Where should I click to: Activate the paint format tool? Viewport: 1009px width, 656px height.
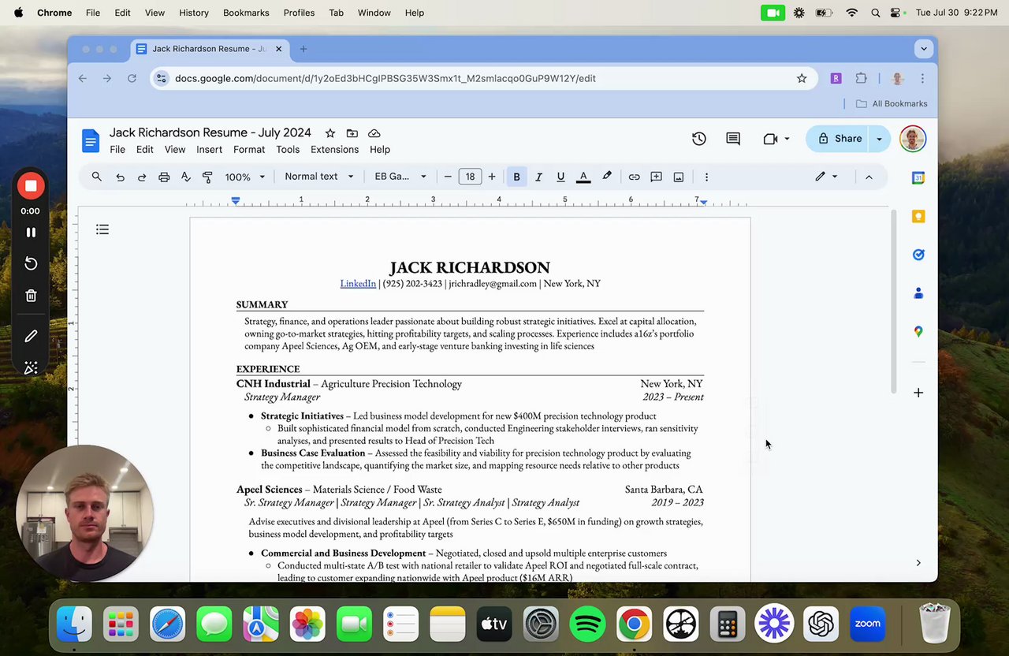[207, 177]
